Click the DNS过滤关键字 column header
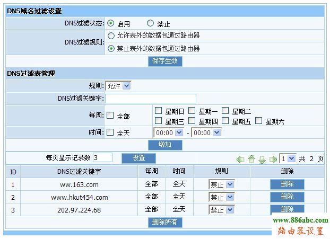Viewport: 330px width, 239px height. click(79, 172)
